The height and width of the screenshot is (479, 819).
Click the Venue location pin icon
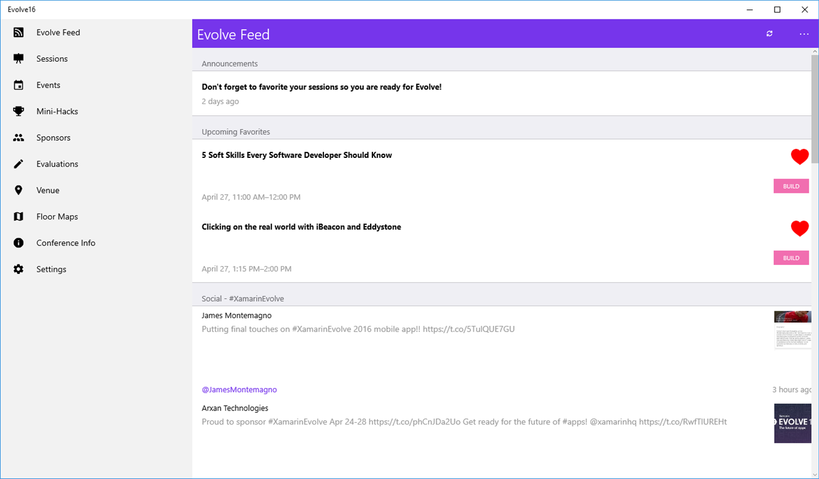coord(18,190)
